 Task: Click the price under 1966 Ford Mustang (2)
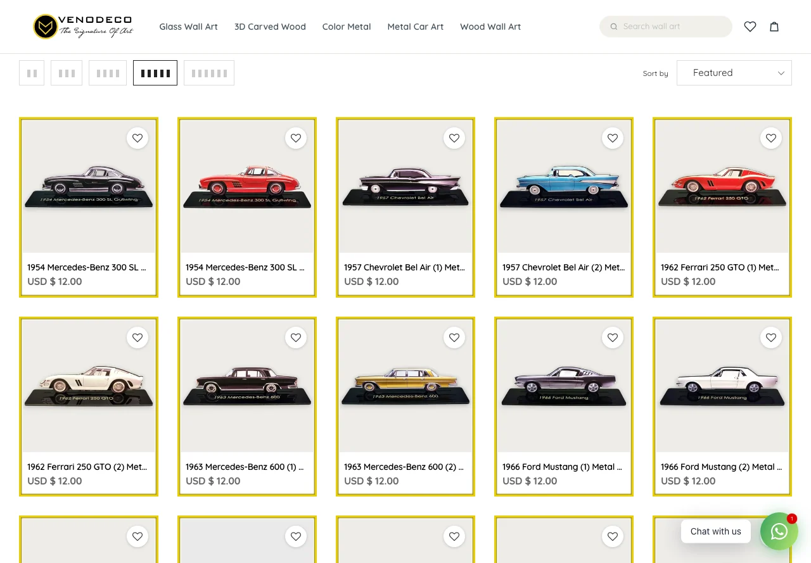(688, 481)
